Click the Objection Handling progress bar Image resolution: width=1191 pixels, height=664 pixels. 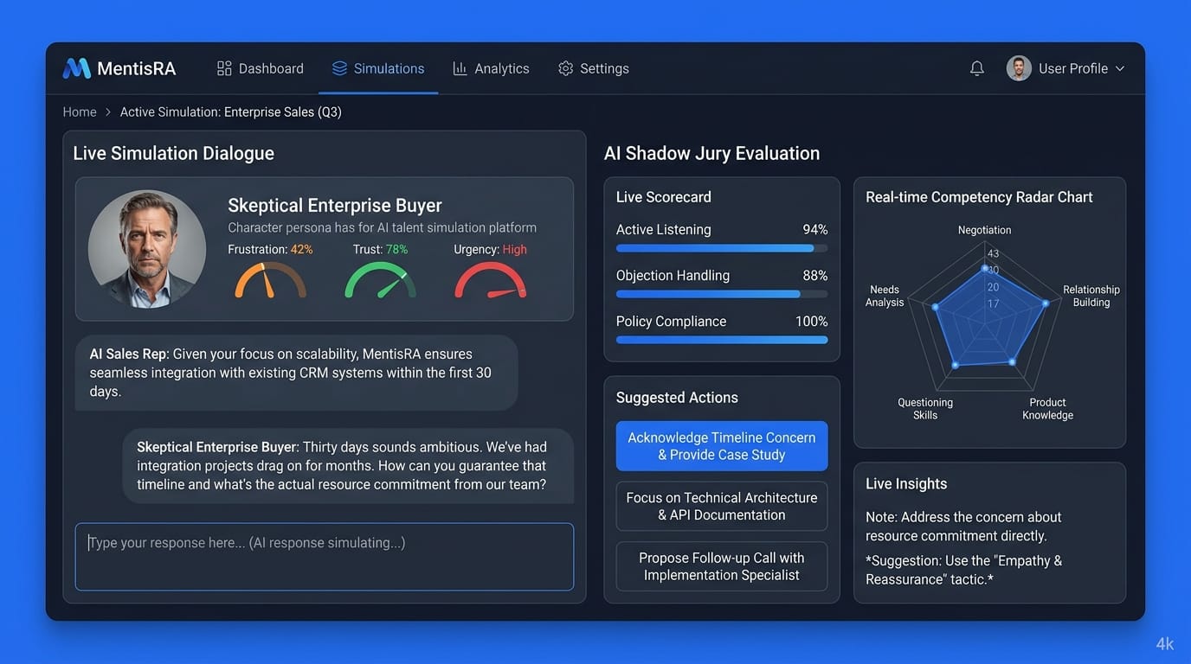coord(722,294)
